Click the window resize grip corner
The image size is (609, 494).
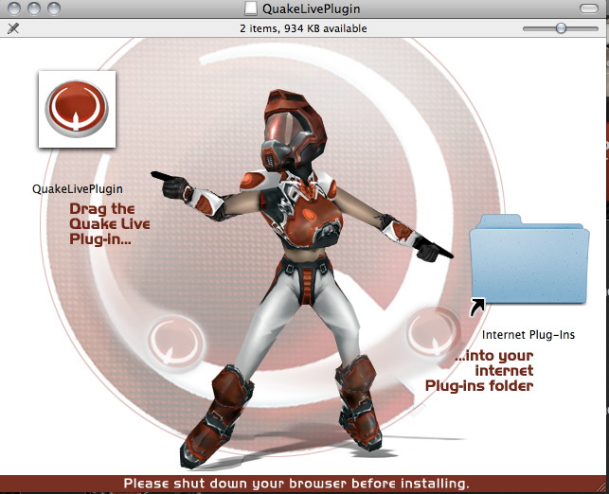coord(601,486)
